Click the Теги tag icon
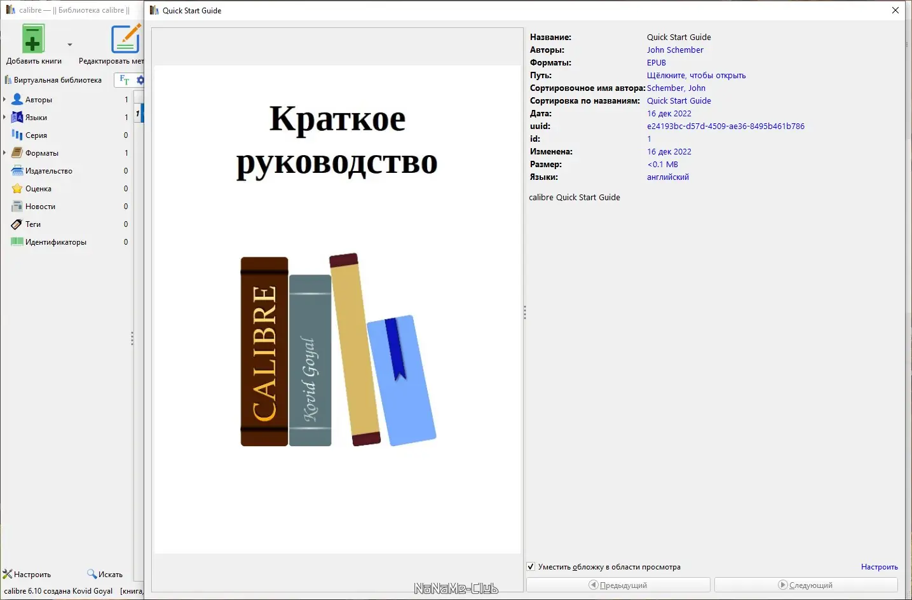Image resolution: width=912 pixels, height=600 pixels. coord(17,224)
